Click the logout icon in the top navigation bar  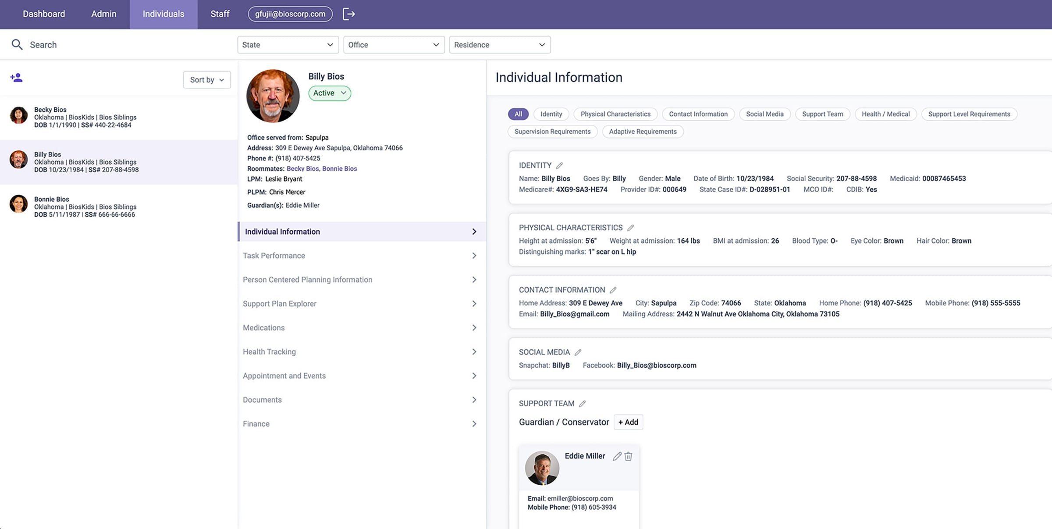[349, 14]
